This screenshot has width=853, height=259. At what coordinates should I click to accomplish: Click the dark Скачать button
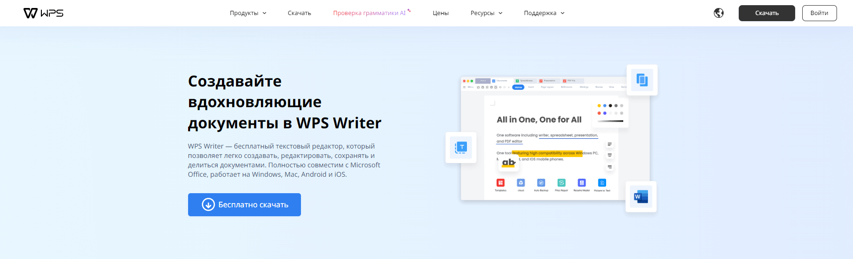(767, 13)
